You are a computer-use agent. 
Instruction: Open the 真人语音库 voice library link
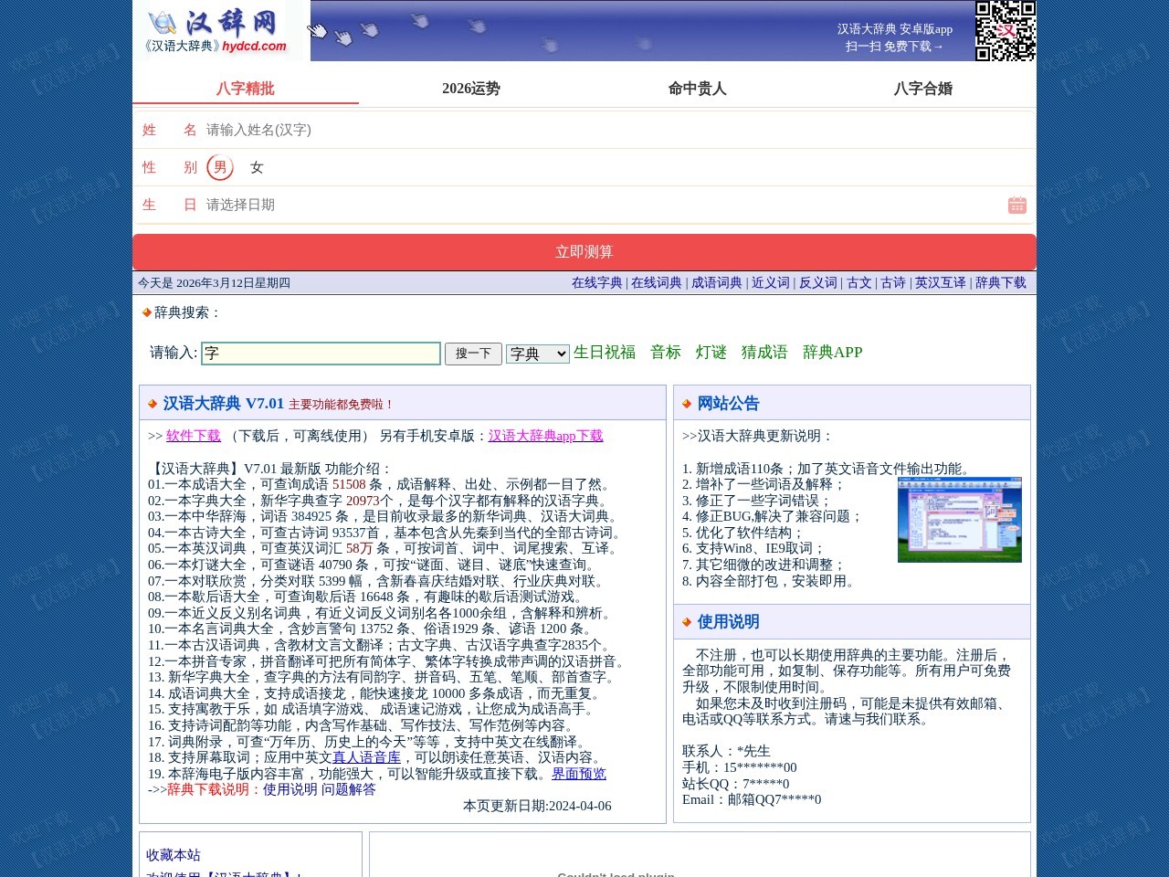[367, 757]
